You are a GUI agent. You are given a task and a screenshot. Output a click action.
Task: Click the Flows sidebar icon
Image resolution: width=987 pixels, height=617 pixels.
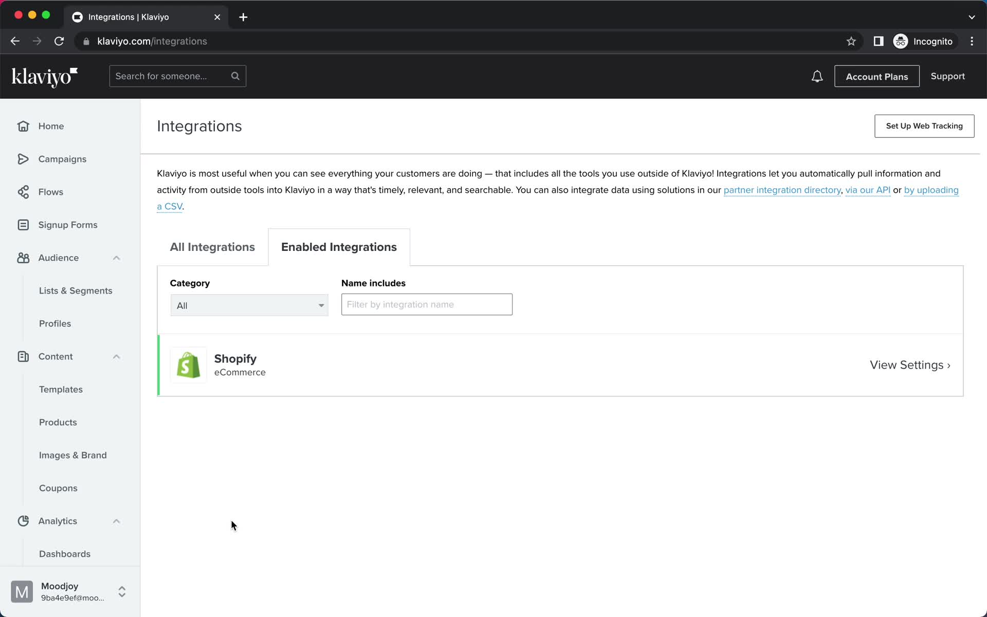pos(24,192)
